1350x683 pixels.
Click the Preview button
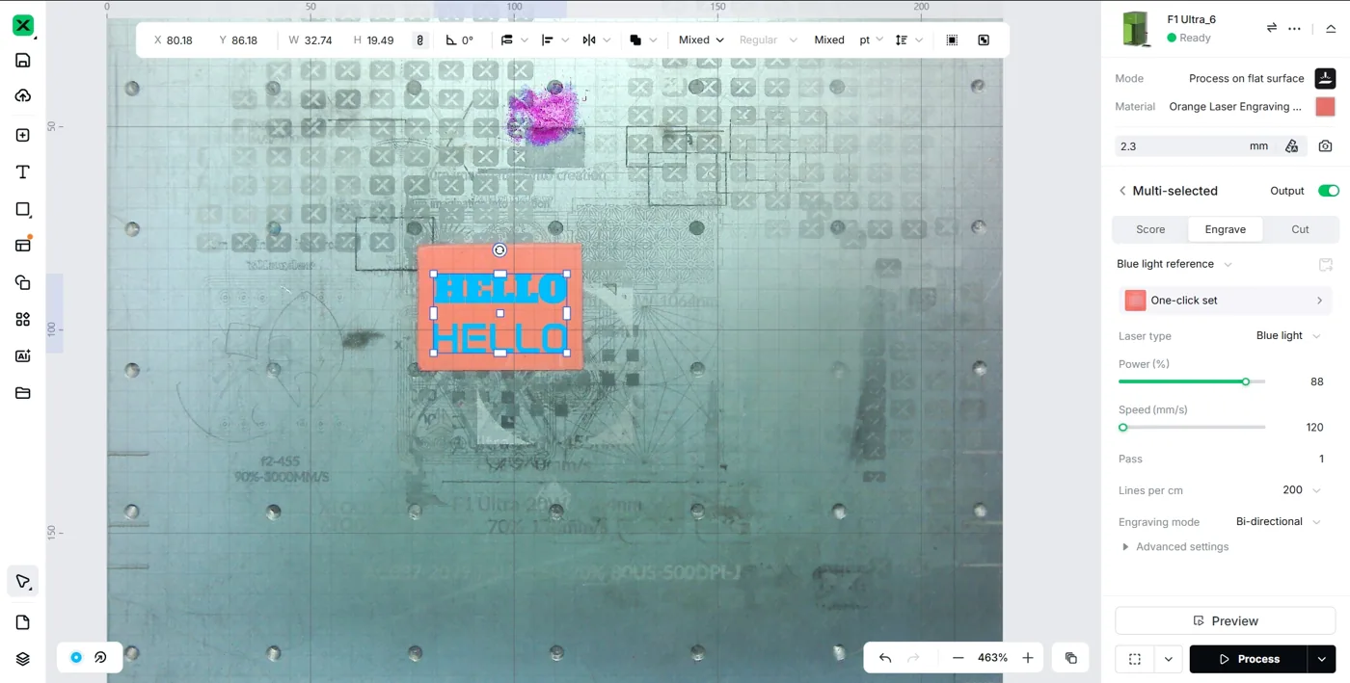(x=1225, y=620)
